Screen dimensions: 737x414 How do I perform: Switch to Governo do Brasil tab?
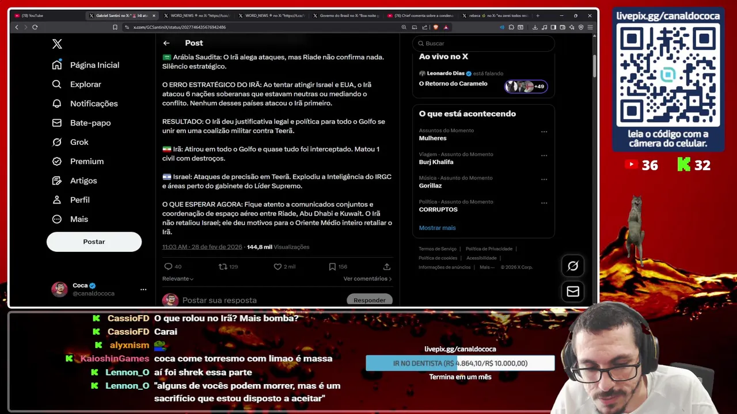[345, 16]
